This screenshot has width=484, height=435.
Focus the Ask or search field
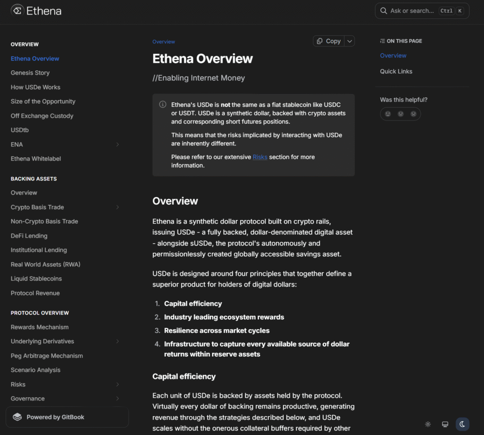pos(422,11)
